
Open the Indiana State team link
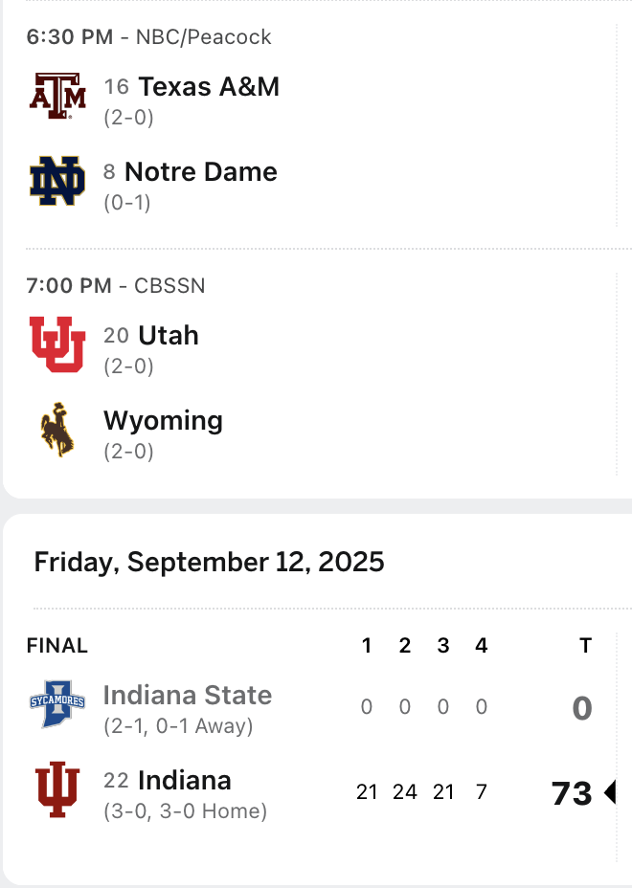[188, 696]
